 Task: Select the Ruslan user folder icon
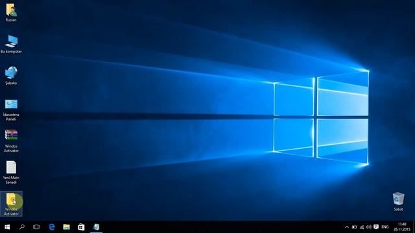(x=11, y=12)
